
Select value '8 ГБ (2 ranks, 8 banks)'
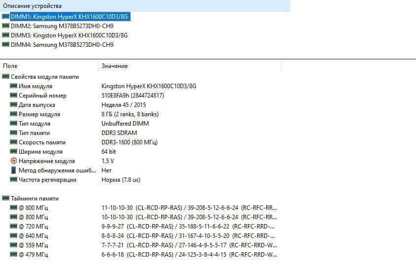click(x=130, y=114)
